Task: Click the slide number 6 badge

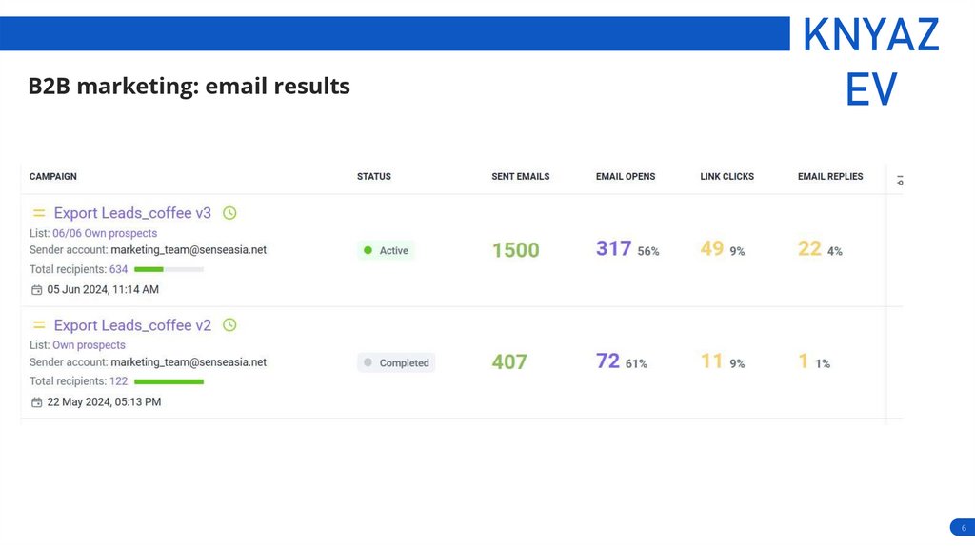Action: click(x=963, y=528)
